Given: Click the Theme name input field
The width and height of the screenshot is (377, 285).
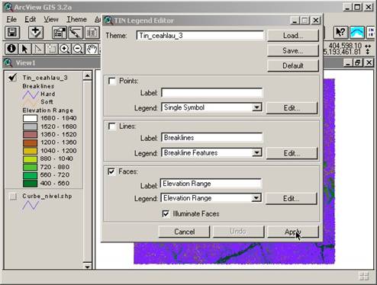Looking at the screenshot, I should 200,36.
